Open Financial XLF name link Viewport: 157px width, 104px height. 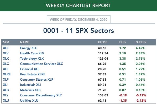[30, 69]
